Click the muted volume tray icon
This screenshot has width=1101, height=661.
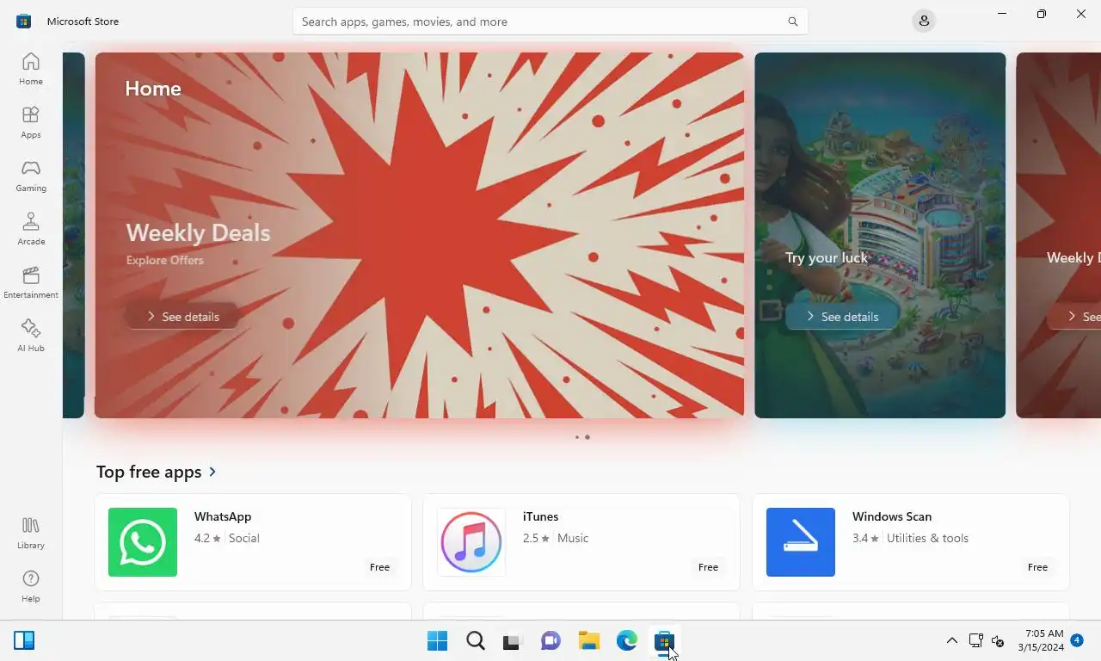click(x=999, y=640)
